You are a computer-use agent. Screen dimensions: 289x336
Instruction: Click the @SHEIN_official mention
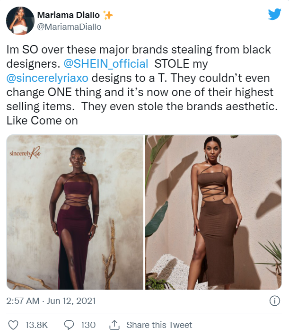[x=106, y=64]
